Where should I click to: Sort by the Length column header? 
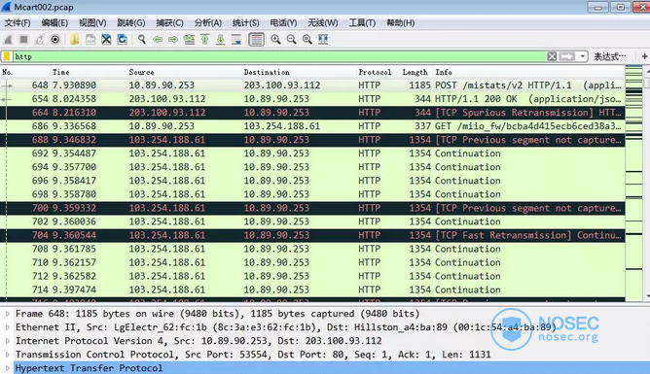tap(416, 72)
